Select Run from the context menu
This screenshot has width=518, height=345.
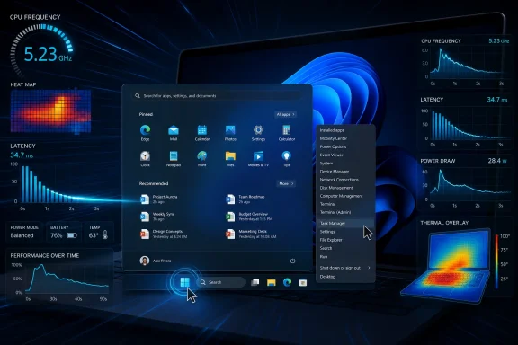point(324,257)
